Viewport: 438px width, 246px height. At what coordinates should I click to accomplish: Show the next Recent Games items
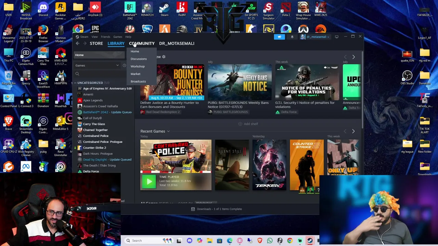(353, 131)
